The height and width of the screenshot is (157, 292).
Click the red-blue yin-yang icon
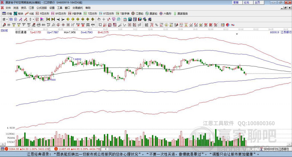click(228, 25)
